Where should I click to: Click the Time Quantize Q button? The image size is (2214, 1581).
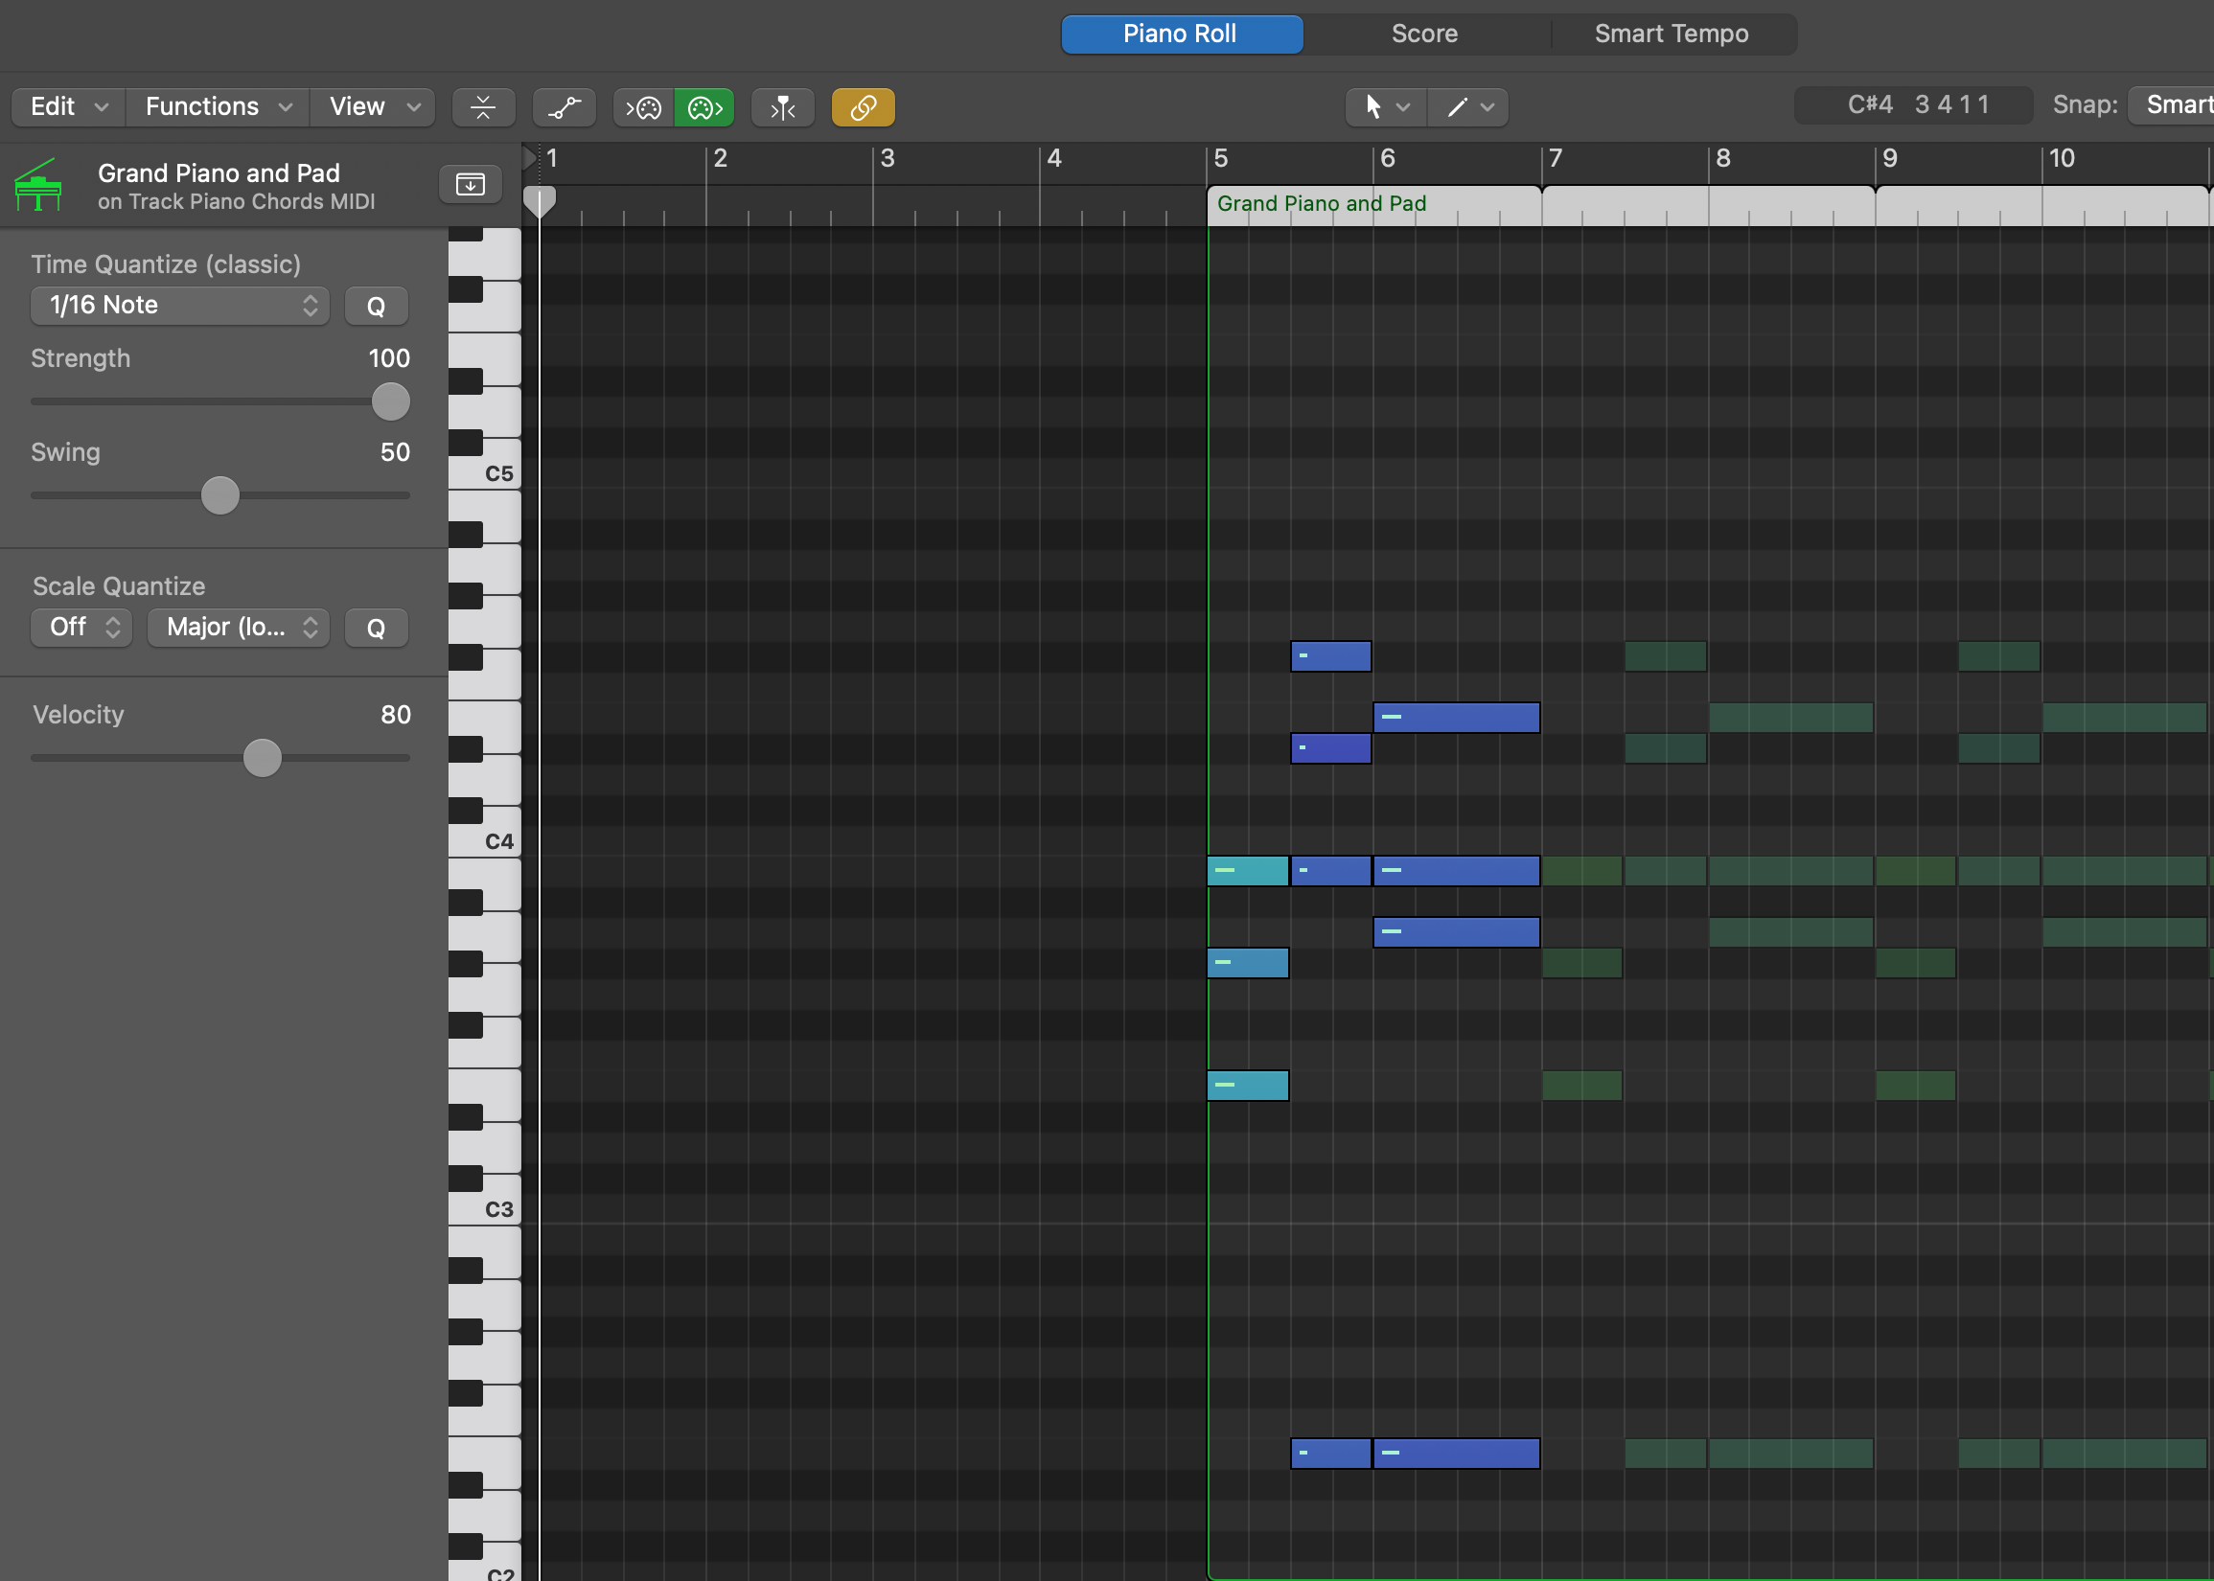[376, 306]
